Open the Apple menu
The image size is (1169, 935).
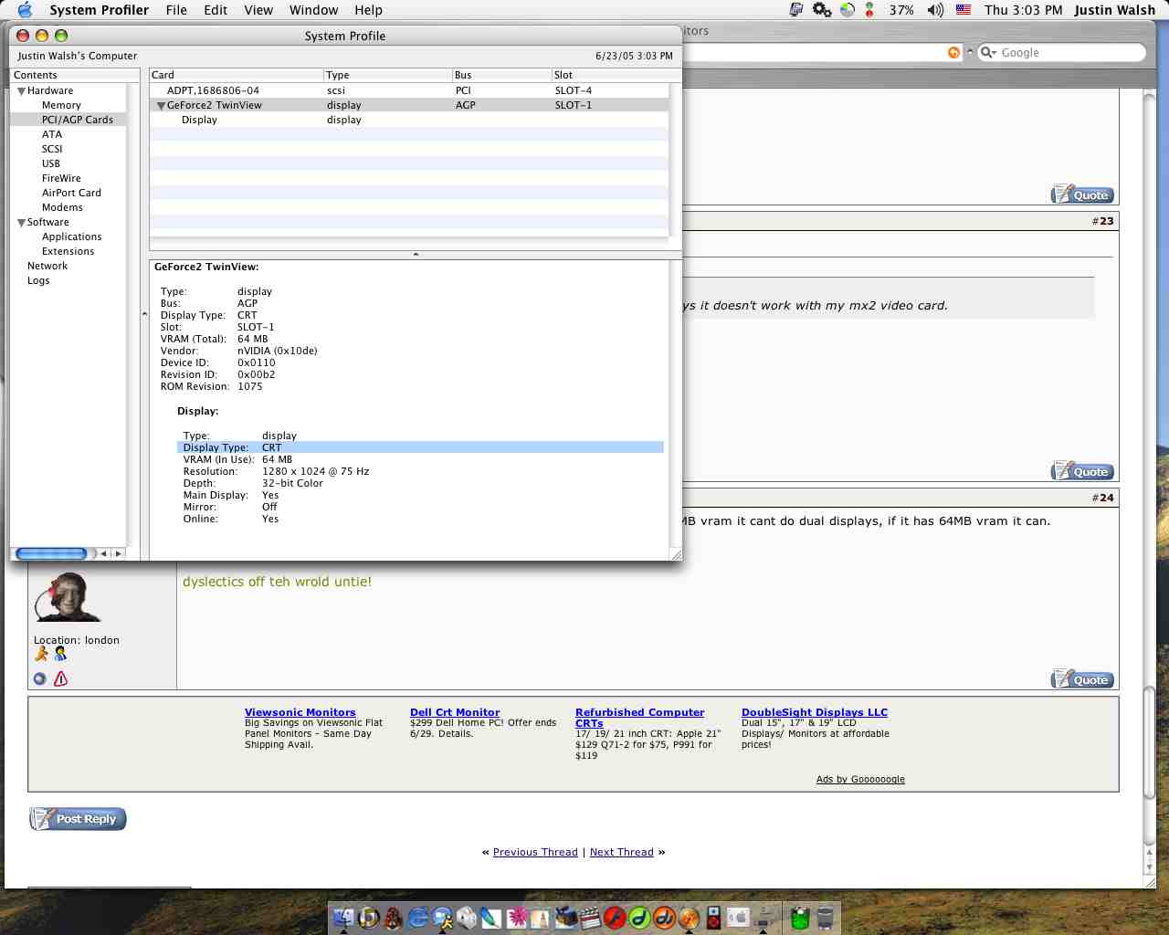coord(25,10)
